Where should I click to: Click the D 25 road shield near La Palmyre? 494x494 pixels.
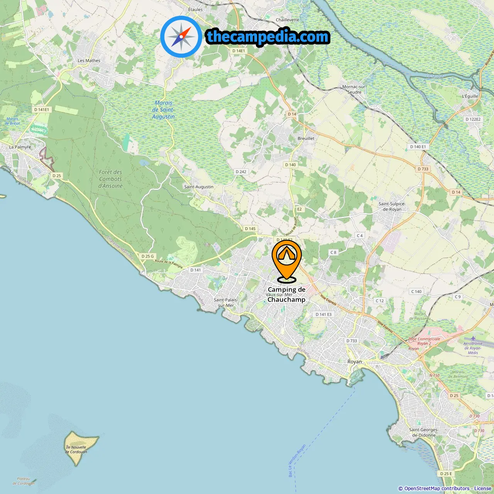pyautogui.click(x=57, y=176)
